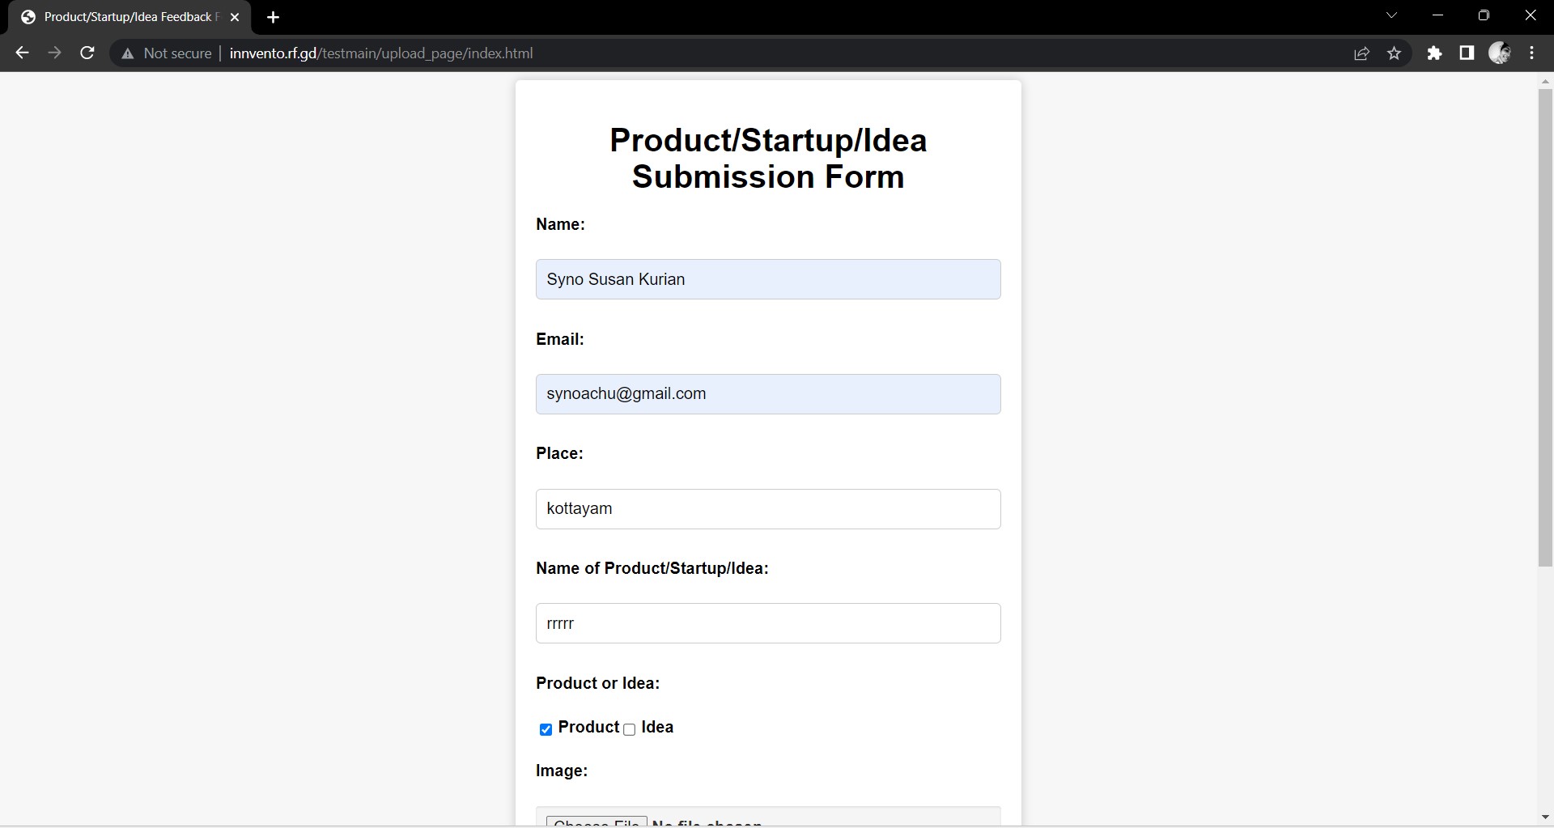Open a new browser tab
Image resolution: width=1554 pixels, height=828 pixels.
pyautogui.click(x=273, y=17)
